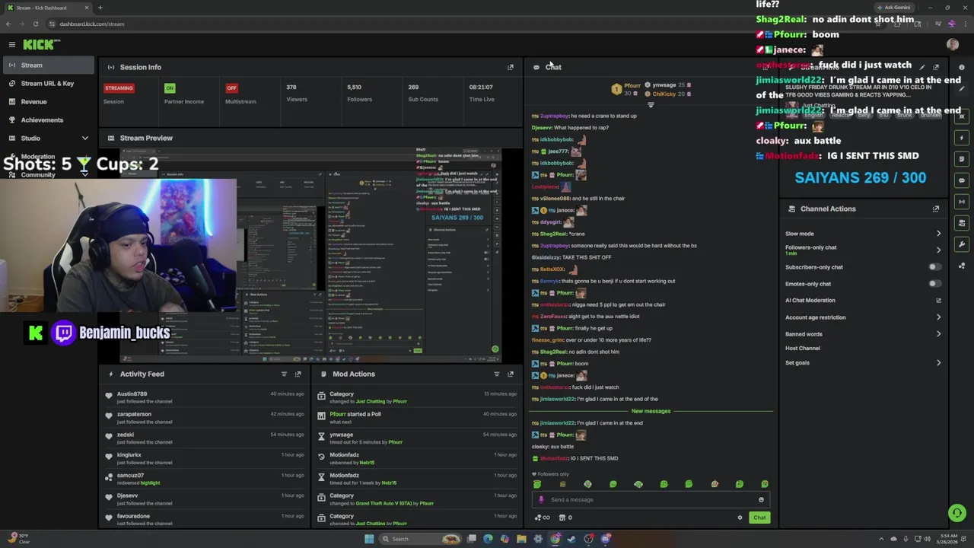
Task: Open a new browser tab
Action: [x=100, y=8]
